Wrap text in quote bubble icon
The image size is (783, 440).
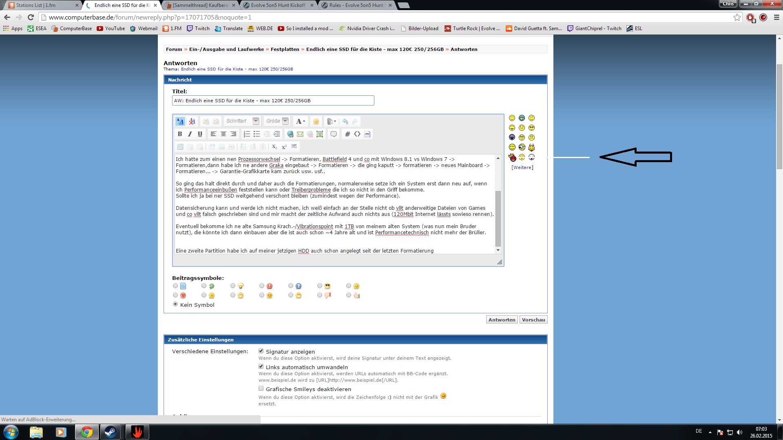click(334, 134)
